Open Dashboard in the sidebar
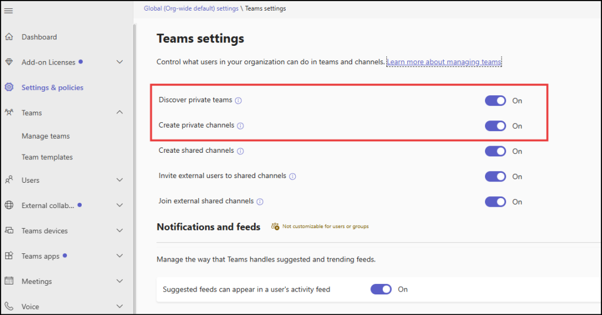This screenshot has width=602, height=315. point(39,37)
